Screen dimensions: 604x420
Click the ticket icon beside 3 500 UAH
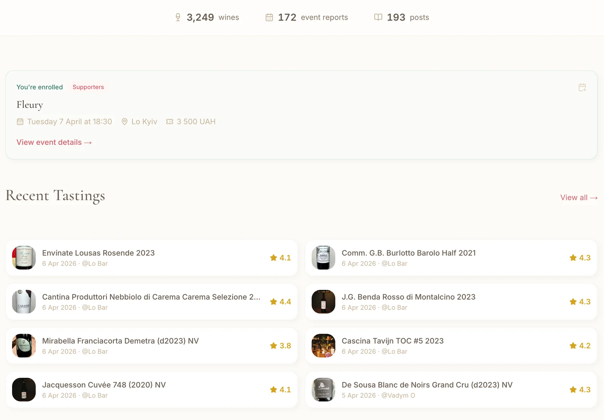click(x=169, y=121)
